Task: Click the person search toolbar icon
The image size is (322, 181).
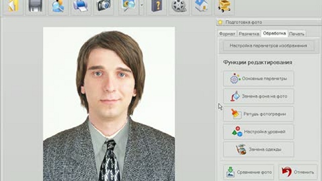Action: (x=58, y=6)
